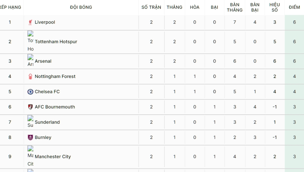This screenshot has width=304, height=172.
Task: Click the HIỆU SỐ column header
Action: [x=275, y=7]
